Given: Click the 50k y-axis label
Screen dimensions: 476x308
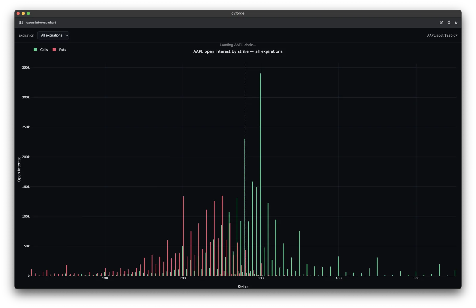Looking at the screenshot, I should point(27,246).
